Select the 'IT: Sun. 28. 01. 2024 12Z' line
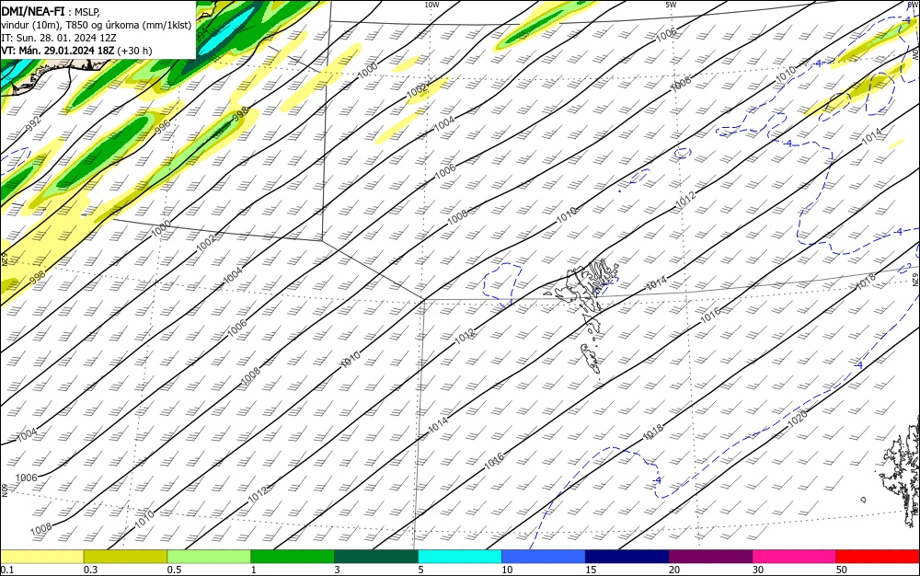920x576 pixels. (58, 38)
